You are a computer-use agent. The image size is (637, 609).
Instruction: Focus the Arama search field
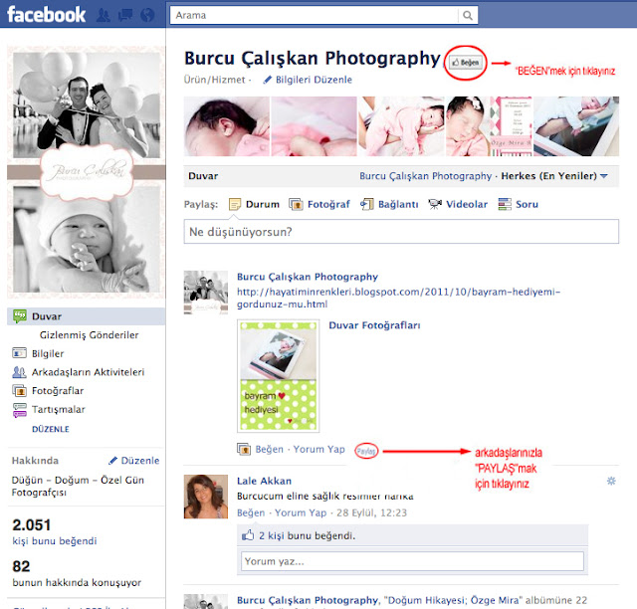(315, 16)
